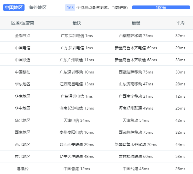The image size is (193, 174).
Task: Click 陕西西安联通 29ms cell
Action: (x=77, y=144)
